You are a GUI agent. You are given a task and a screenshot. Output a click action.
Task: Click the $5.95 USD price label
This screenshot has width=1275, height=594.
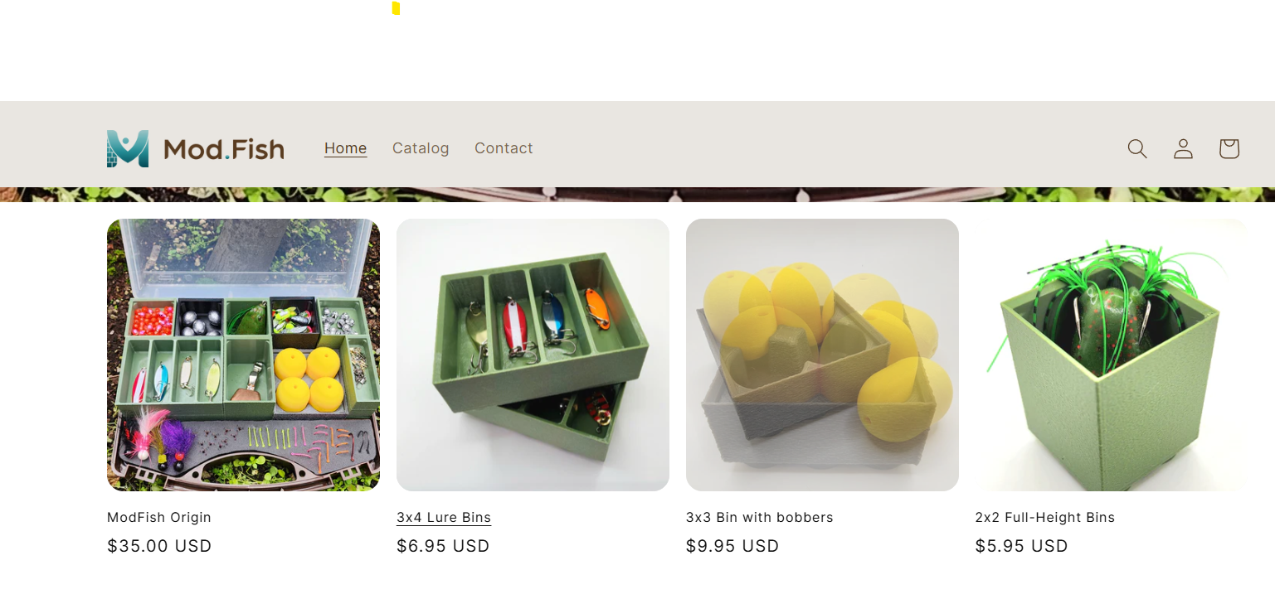pyautogui.click(x=1022, y=546)
